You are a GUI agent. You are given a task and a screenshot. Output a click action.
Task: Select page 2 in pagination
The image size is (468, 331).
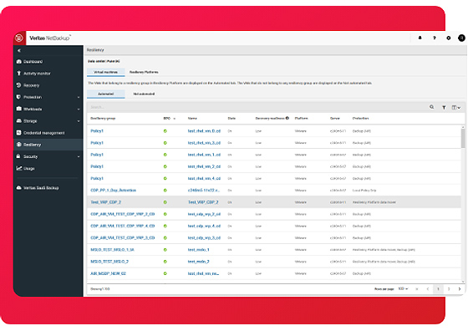click(x=449, y=289)
